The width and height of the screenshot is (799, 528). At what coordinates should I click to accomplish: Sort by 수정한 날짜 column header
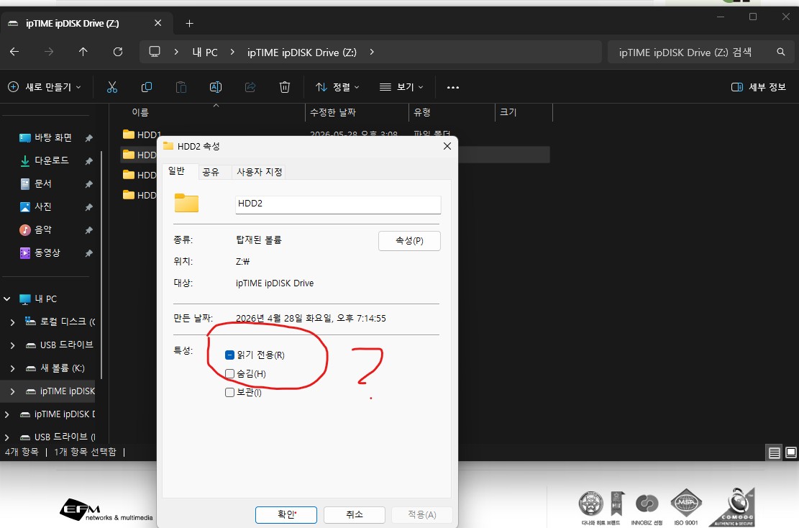(357, 112)
